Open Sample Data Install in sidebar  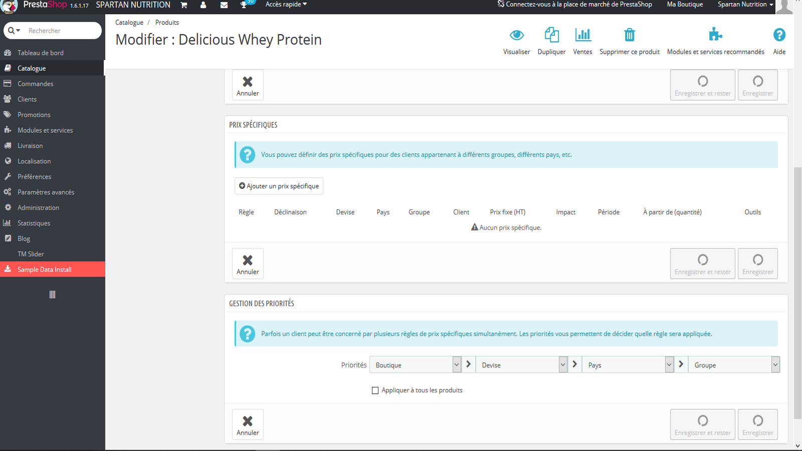pos(52,269)
